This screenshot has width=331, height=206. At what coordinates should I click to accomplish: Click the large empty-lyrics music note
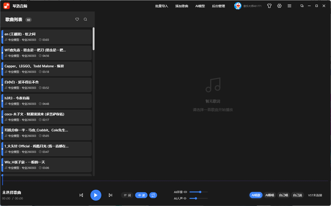point(213,85)
